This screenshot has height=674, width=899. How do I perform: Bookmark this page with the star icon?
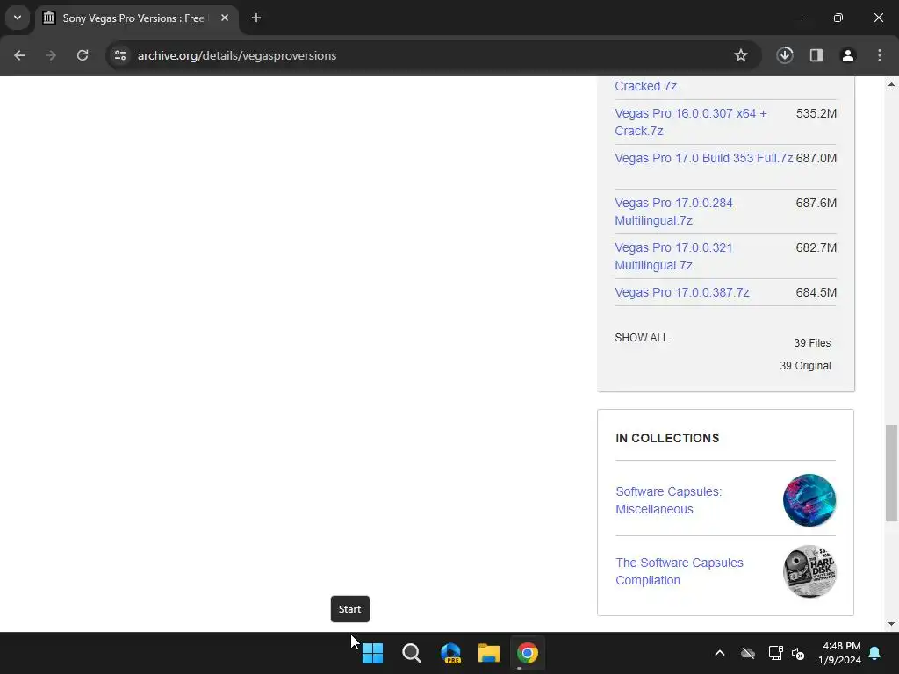[x=741, y=55]
